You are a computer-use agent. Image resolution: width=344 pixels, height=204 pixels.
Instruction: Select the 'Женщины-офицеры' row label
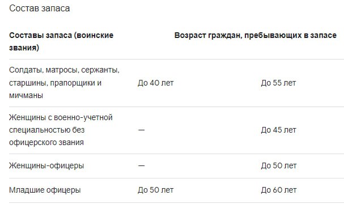46,166
